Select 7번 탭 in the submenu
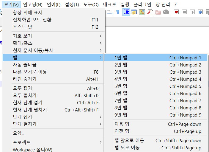Viewport: 209px width, 152px height. [x=156, y=100]
